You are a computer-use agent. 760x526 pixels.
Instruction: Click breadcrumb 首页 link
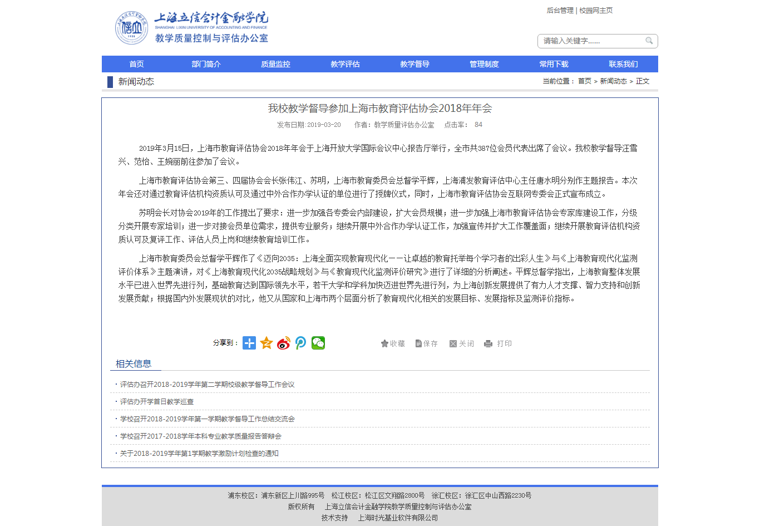coord(585,81)
